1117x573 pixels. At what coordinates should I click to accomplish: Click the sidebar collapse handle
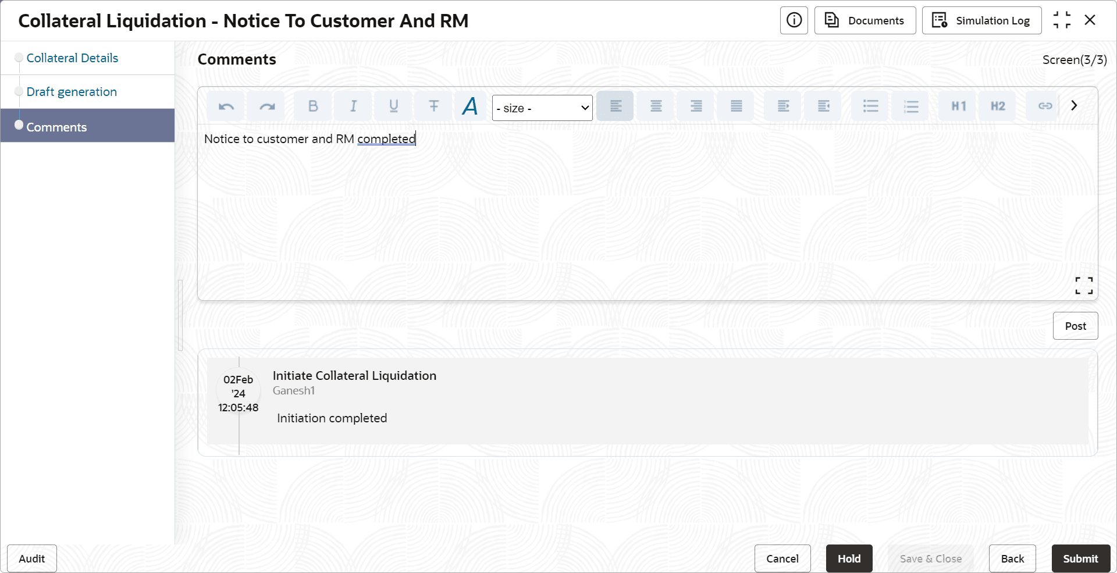tap(180, 315)
